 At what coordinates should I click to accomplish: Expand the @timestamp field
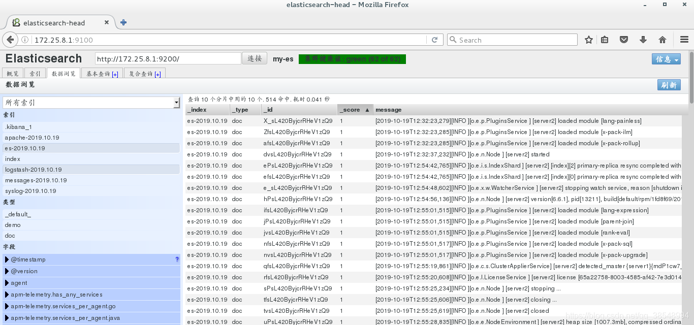click(x=7, y=259)
